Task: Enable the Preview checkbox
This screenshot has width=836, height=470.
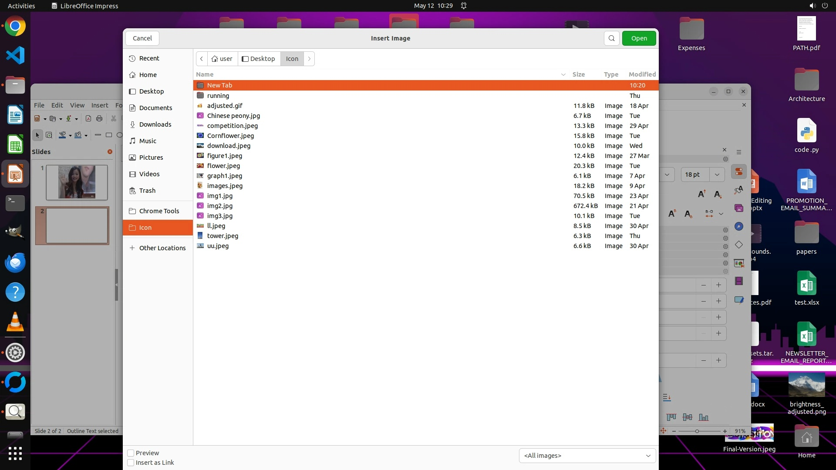Action: pyautogui.click(x=131, y=453)
